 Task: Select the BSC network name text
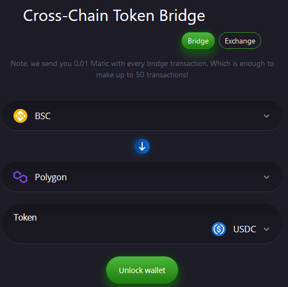point(42,116)
